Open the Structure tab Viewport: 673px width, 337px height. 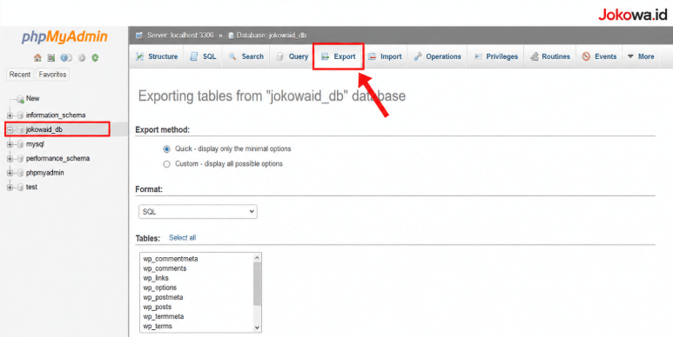click(157, 56)
